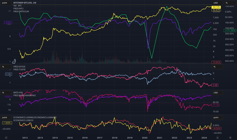The image size is (237, 140).
Task: Click the 750 tick on USD price axis
Action: tap(215, 29)
